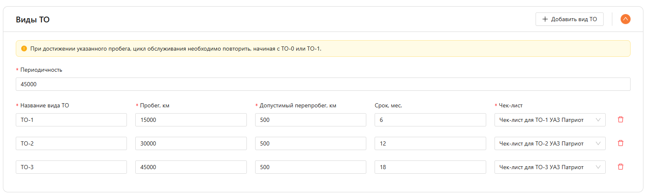Focus the ТО-1 name field
The height and width of the screenshot is (194, 648).
pyautogui.click(x=71, y=120)
